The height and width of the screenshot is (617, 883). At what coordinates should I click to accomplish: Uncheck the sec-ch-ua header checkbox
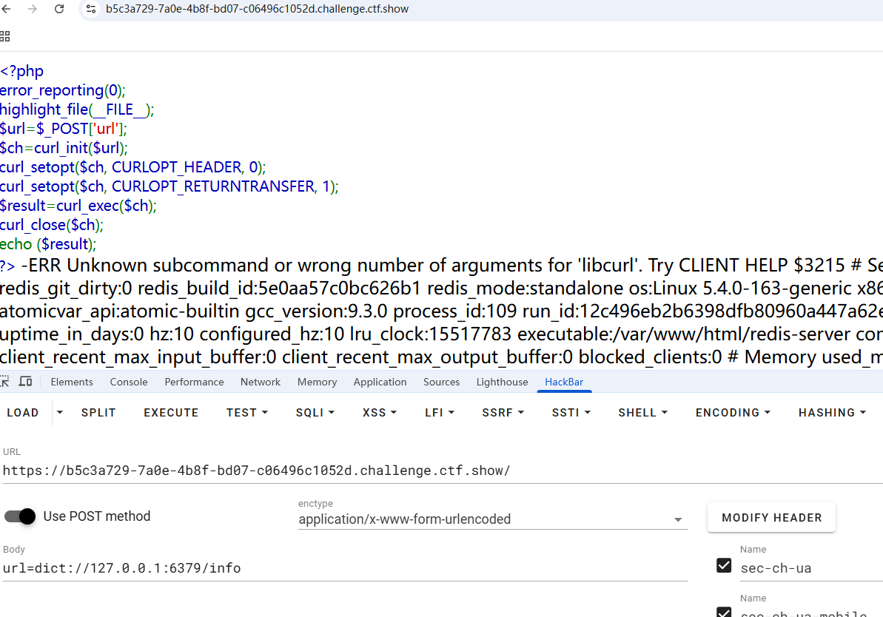tap(724, 566)
